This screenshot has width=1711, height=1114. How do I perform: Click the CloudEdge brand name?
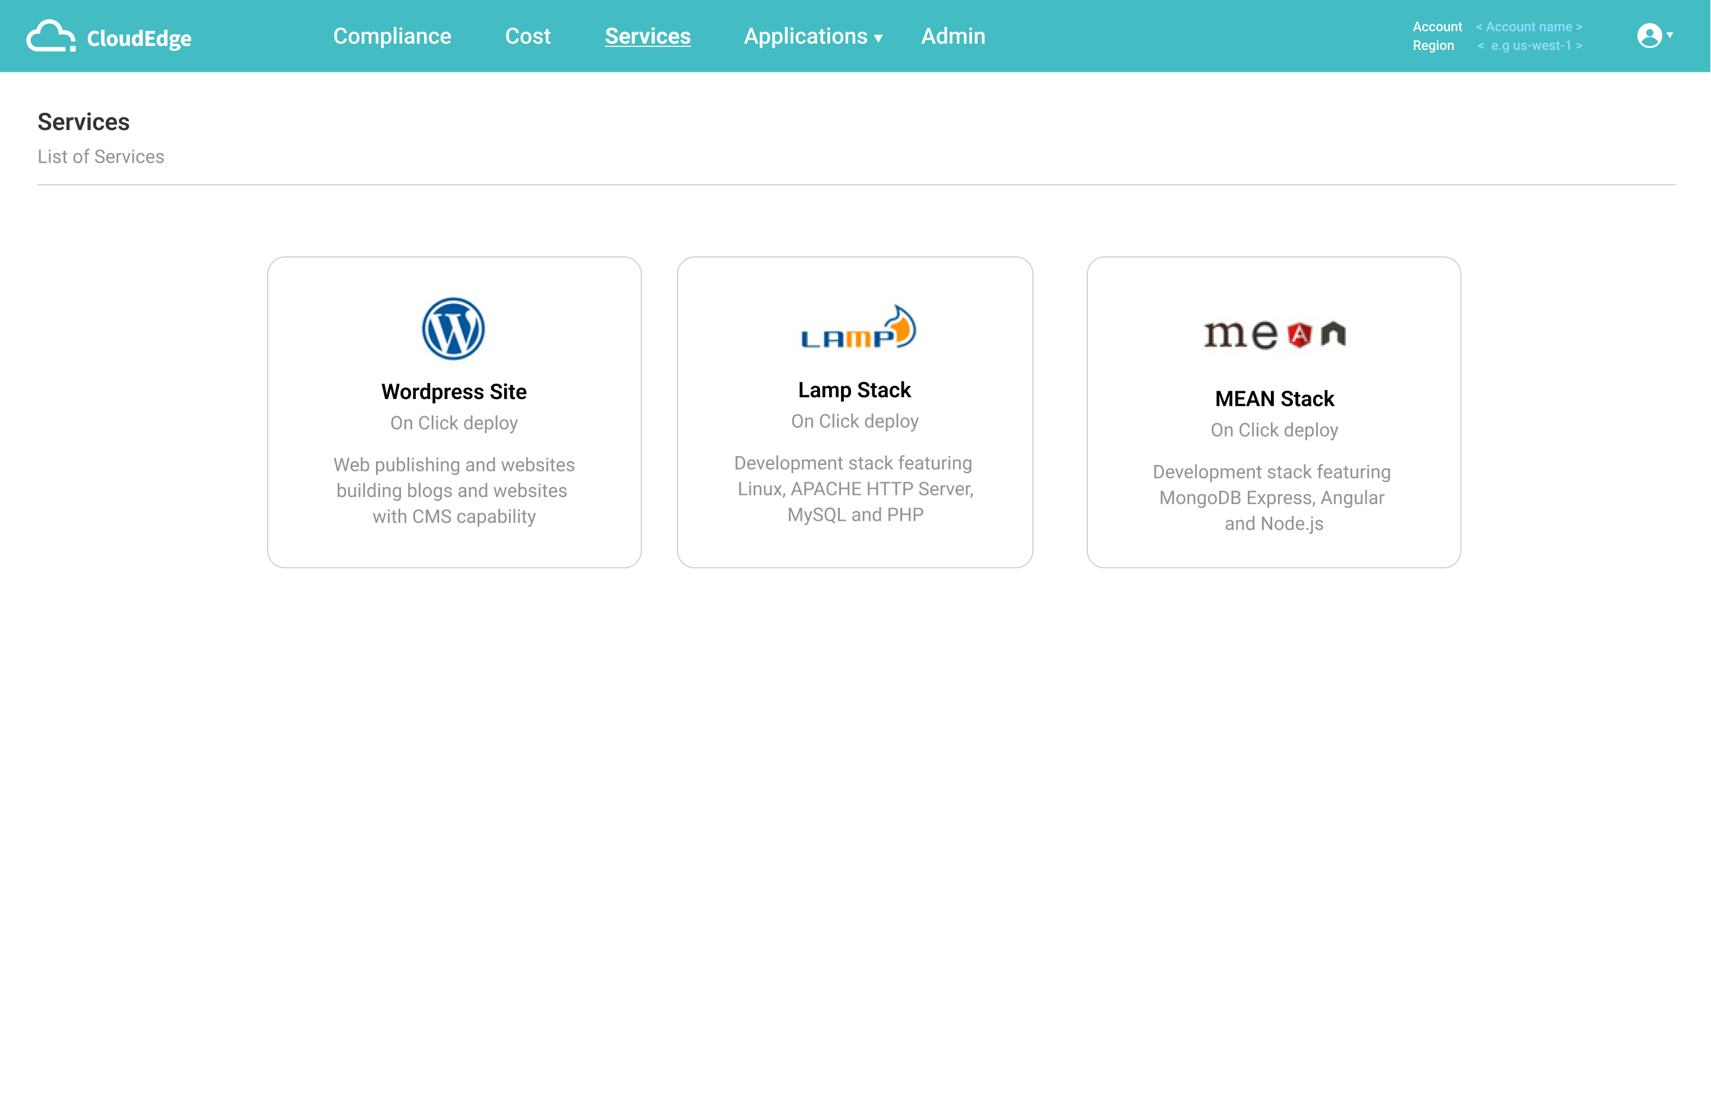pos(139,38)
